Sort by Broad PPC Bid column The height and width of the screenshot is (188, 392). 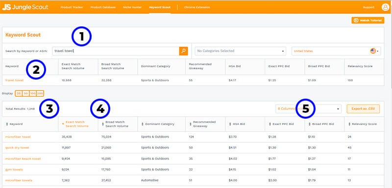[321, 124]
